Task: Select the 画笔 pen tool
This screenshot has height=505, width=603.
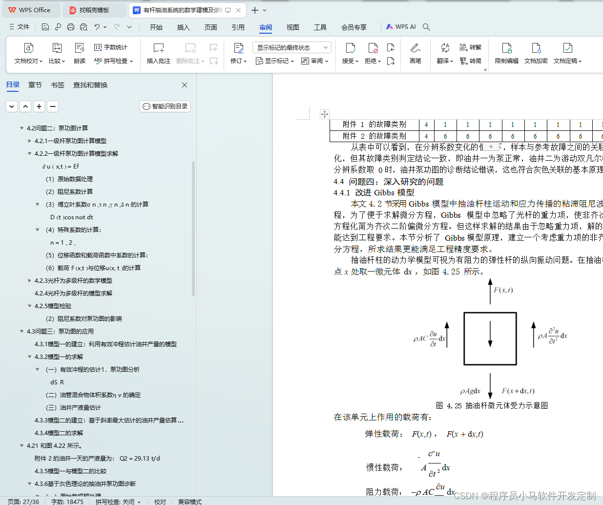Action: [416, 54]
